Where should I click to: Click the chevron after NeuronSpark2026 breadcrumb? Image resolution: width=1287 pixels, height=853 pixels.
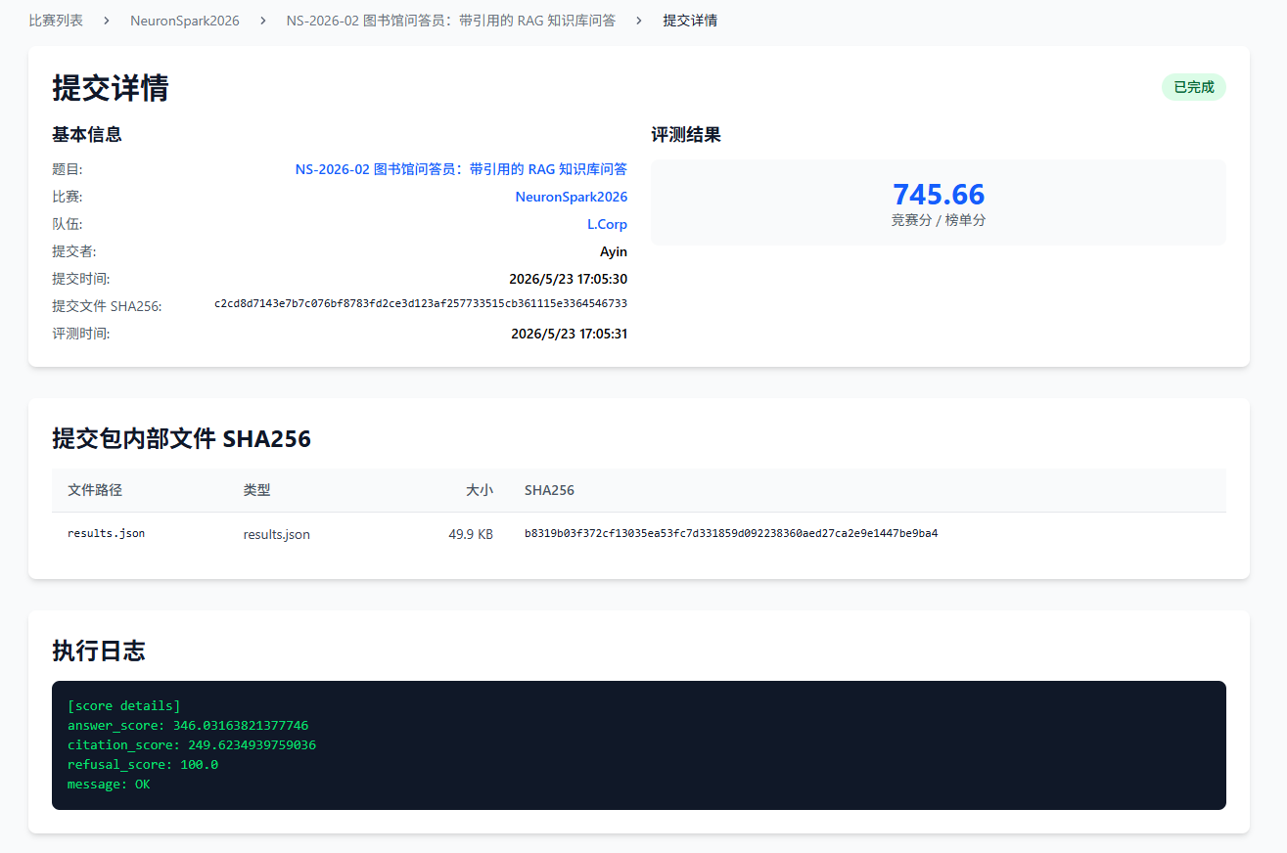[x=263, y=21]
